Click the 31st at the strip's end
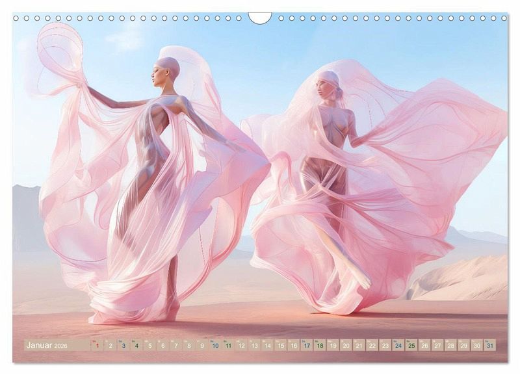 point(489,345)
